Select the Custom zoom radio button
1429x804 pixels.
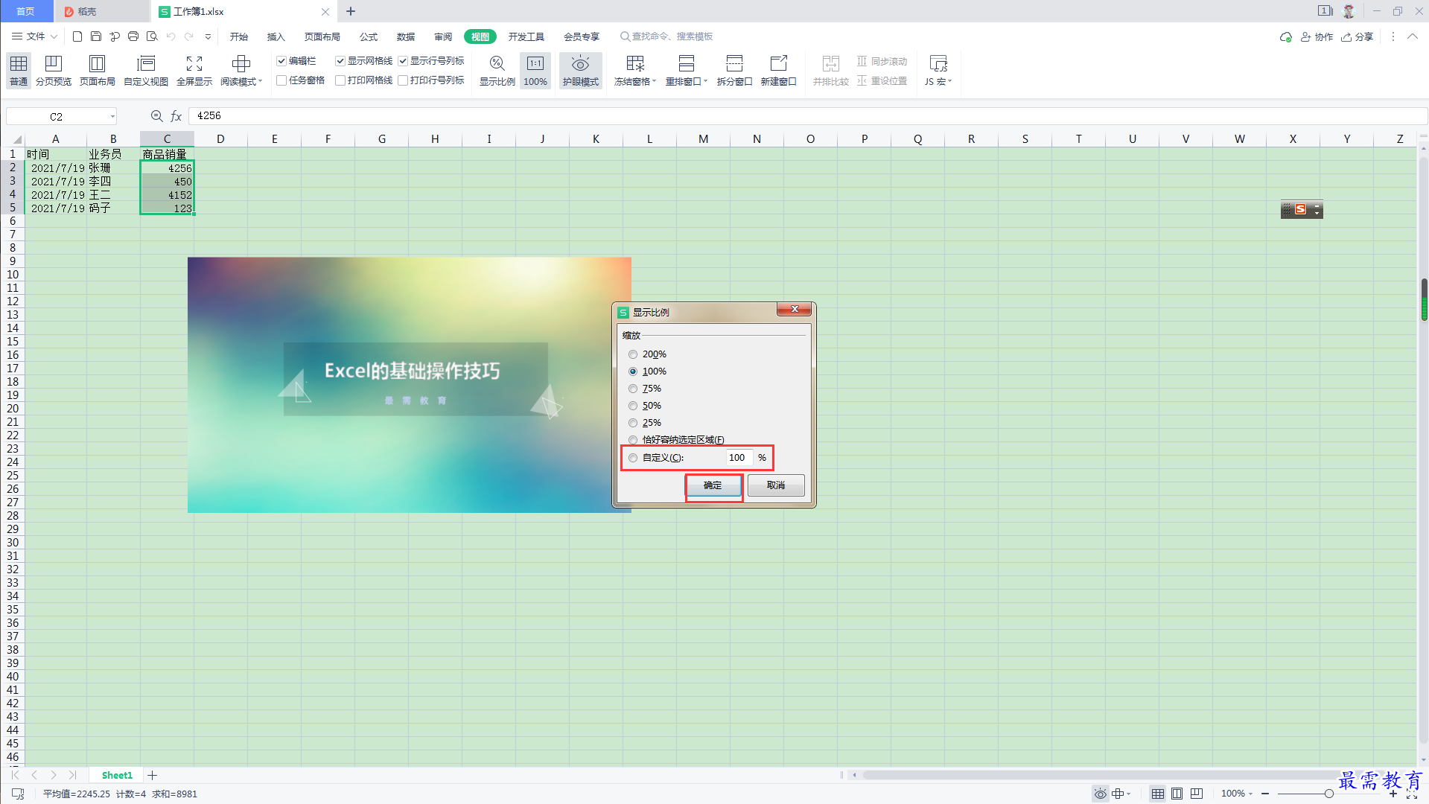pos(633,458)
